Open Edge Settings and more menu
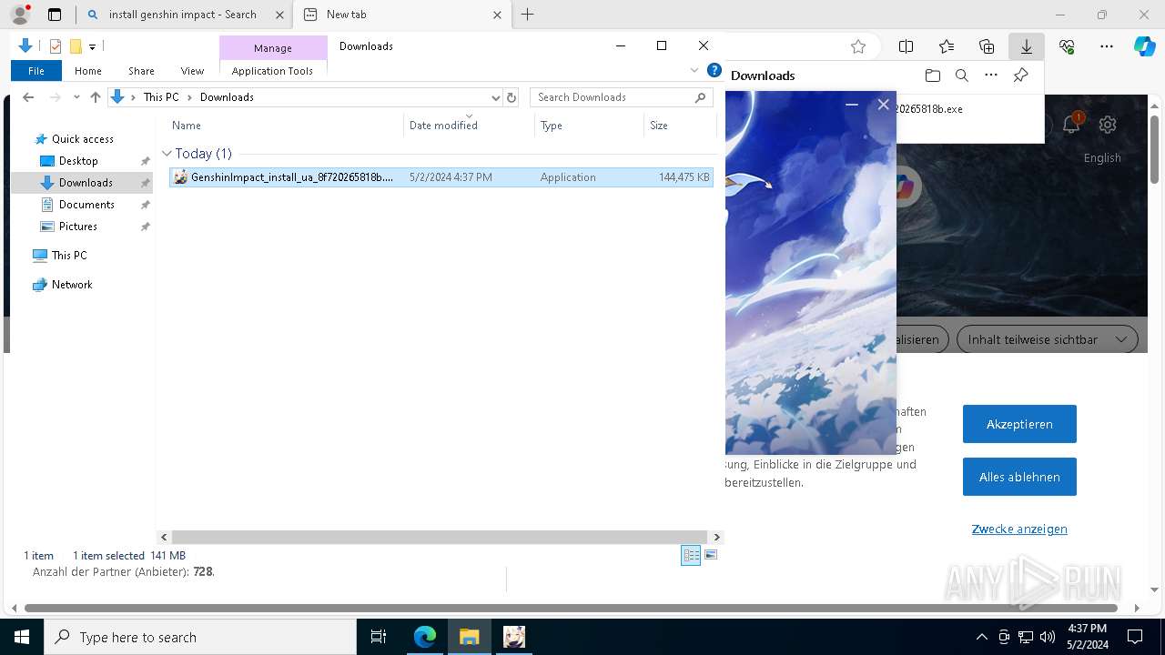Viewport: 1165px width, 655px height. 1107,46
